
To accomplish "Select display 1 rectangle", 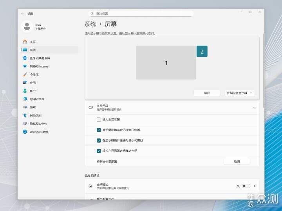I will point(166,62).
